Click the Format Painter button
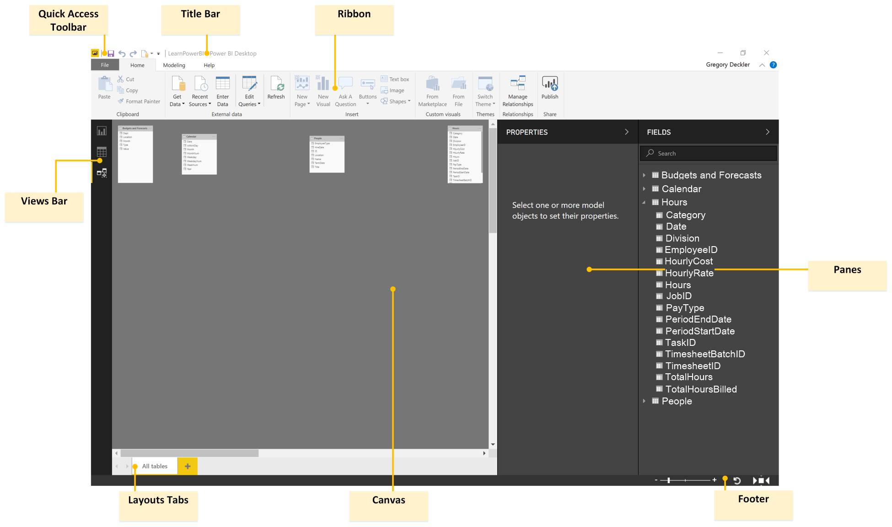 tap(139, 102)
